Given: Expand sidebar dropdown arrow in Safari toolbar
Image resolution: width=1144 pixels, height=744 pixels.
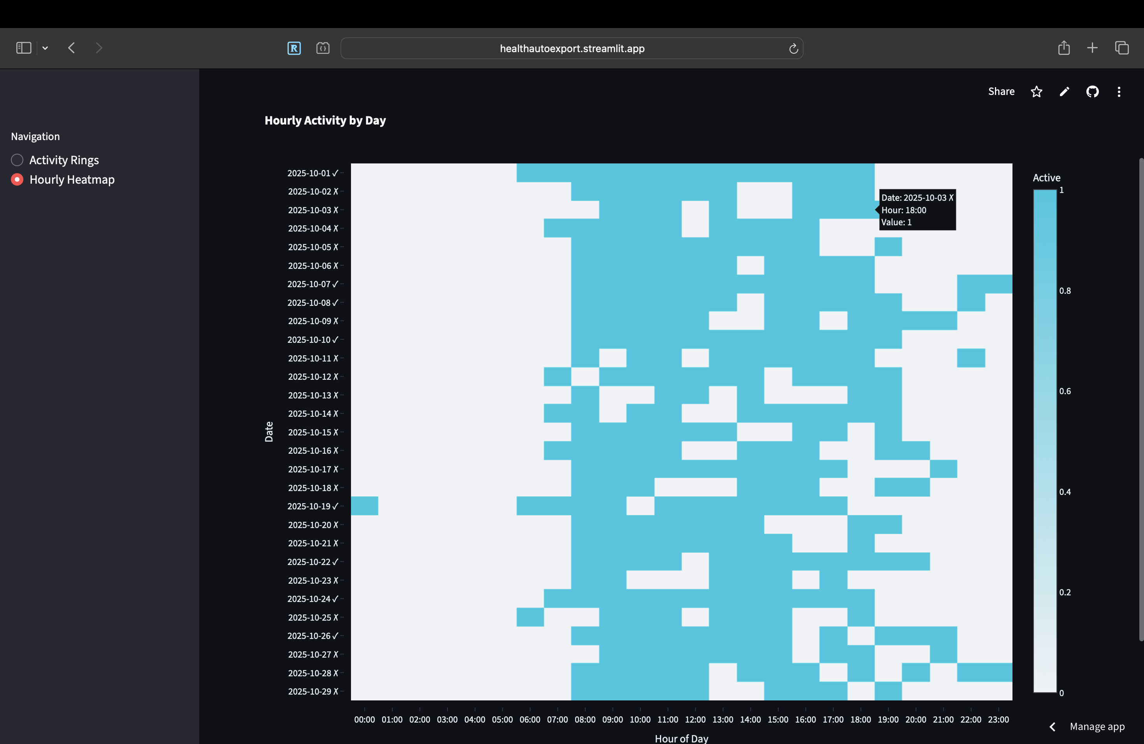Looking at the screenshot, I should point(45,47).
